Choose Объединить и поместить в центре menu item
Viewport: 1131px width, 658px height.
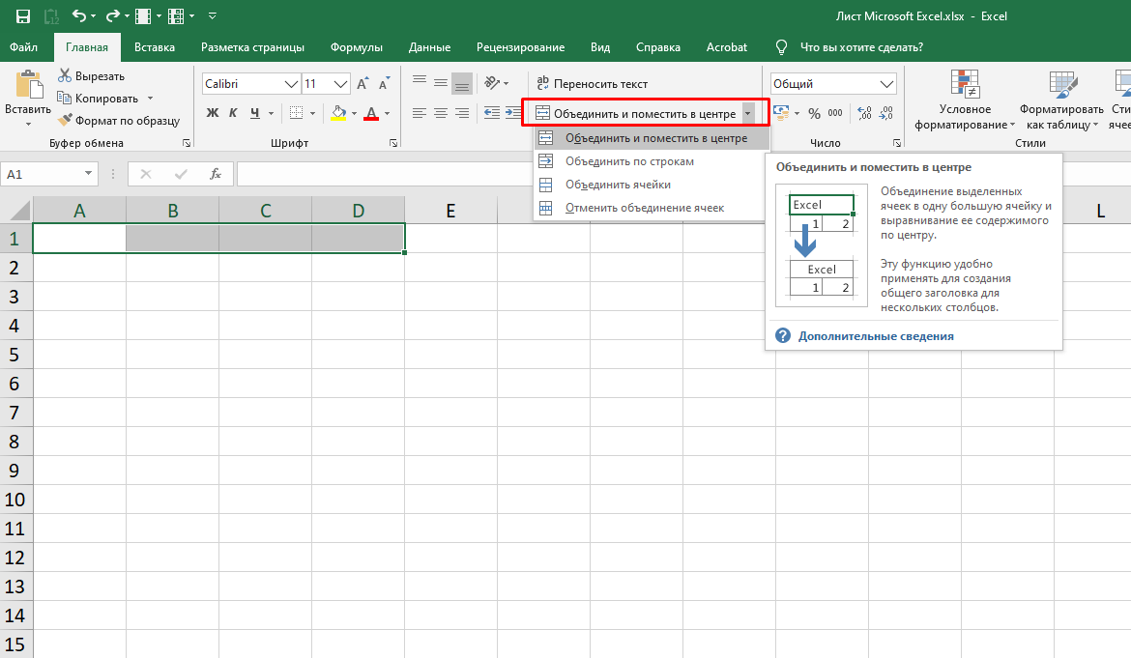click(x=652, y=138)
